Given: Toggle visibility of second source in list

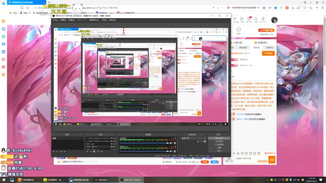Looking at the screenshot, I should (112, 141).
